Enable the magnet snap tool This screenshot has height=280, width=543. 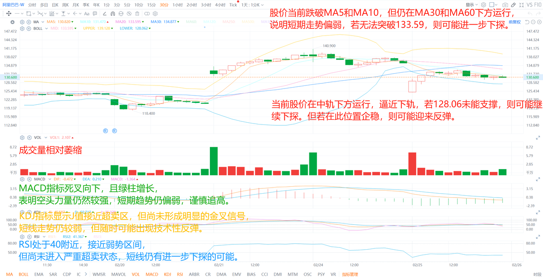(x=113, y=14)
